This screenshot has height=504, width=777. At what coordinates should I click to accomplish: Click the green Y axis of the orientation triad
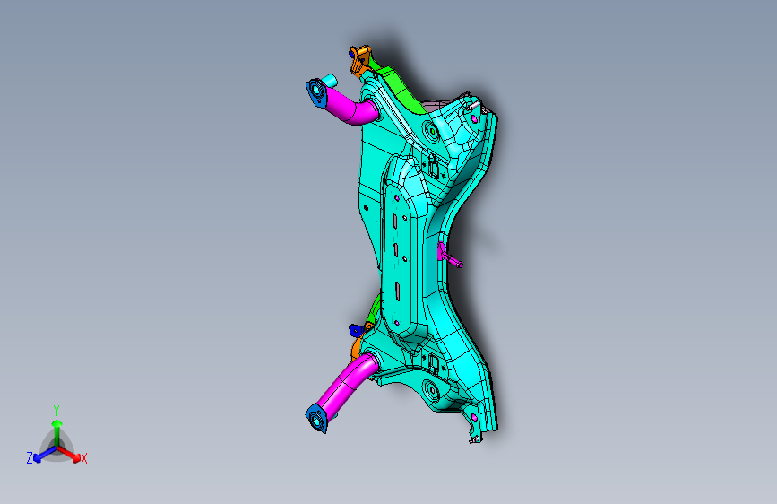pyautogui.click(x=56, y=433)
